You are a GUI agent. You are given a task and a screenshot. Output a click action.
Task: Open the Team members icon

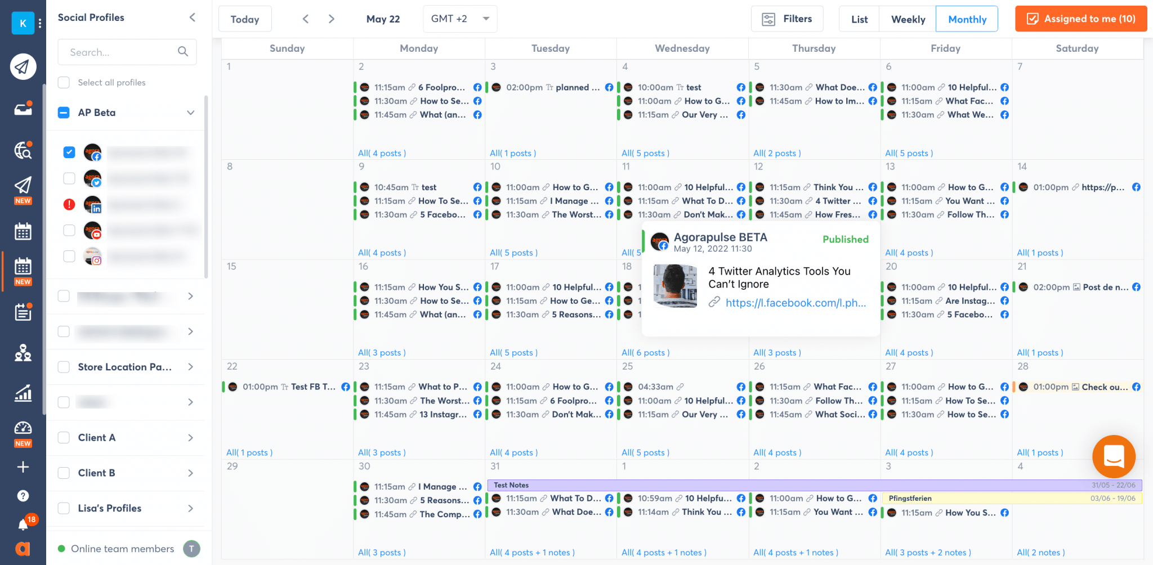23,353
